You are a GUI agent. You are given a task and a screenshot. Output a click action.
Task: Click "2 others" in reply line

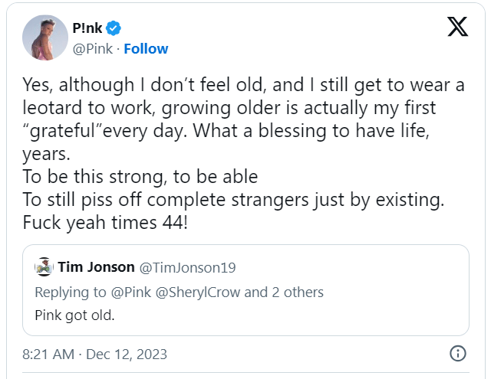tap(296, 292)
